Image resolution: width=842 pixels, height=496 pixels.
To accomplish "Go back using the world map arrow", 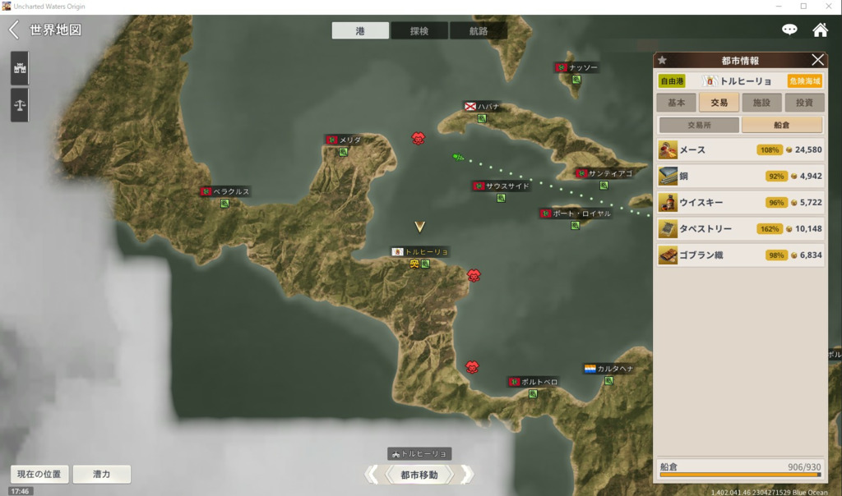I will pos(14,30).
